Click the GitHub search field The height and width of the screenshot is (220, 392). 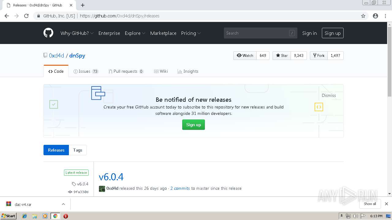click(261, 33)
